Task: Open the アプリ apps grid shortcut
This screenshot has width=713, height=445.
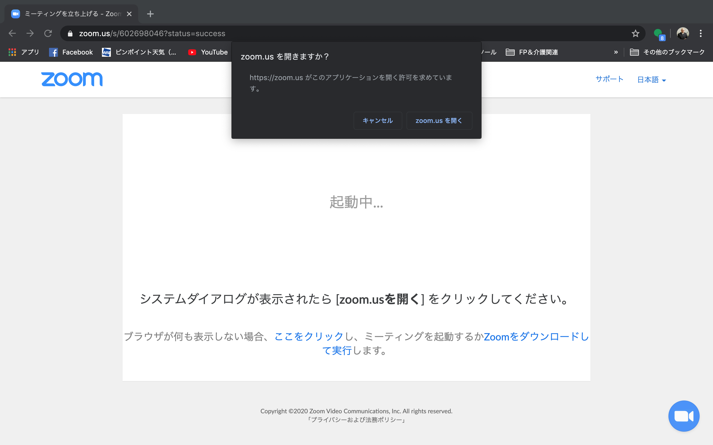Action: (24, 52)
